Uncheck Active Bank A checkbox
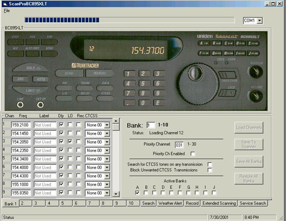 point(138,193)
